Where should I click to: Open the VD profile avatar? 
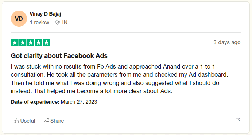pyautogui.click(x=19, y=19)
